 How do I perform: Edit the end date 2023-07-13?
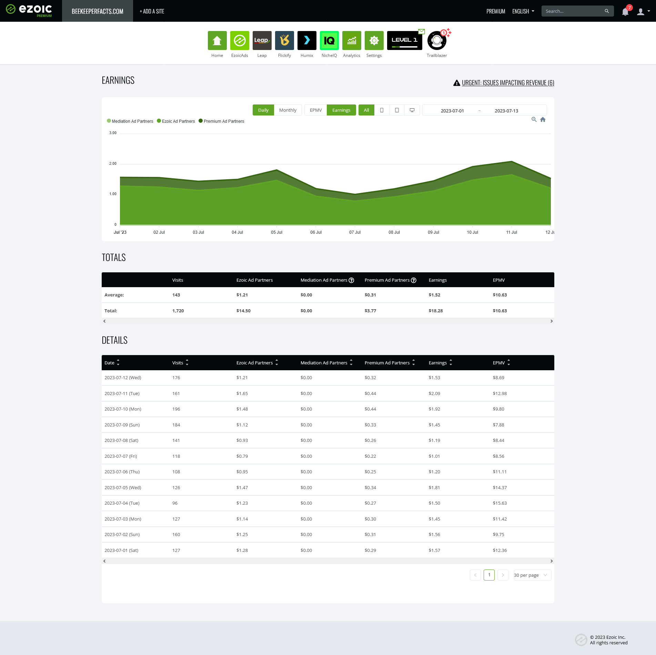[506, 111]
